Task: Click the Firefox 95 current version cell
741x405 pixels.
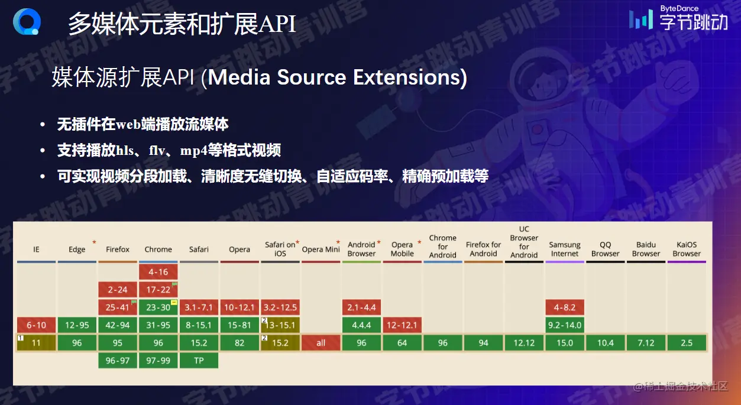Action: pos(118,343)
